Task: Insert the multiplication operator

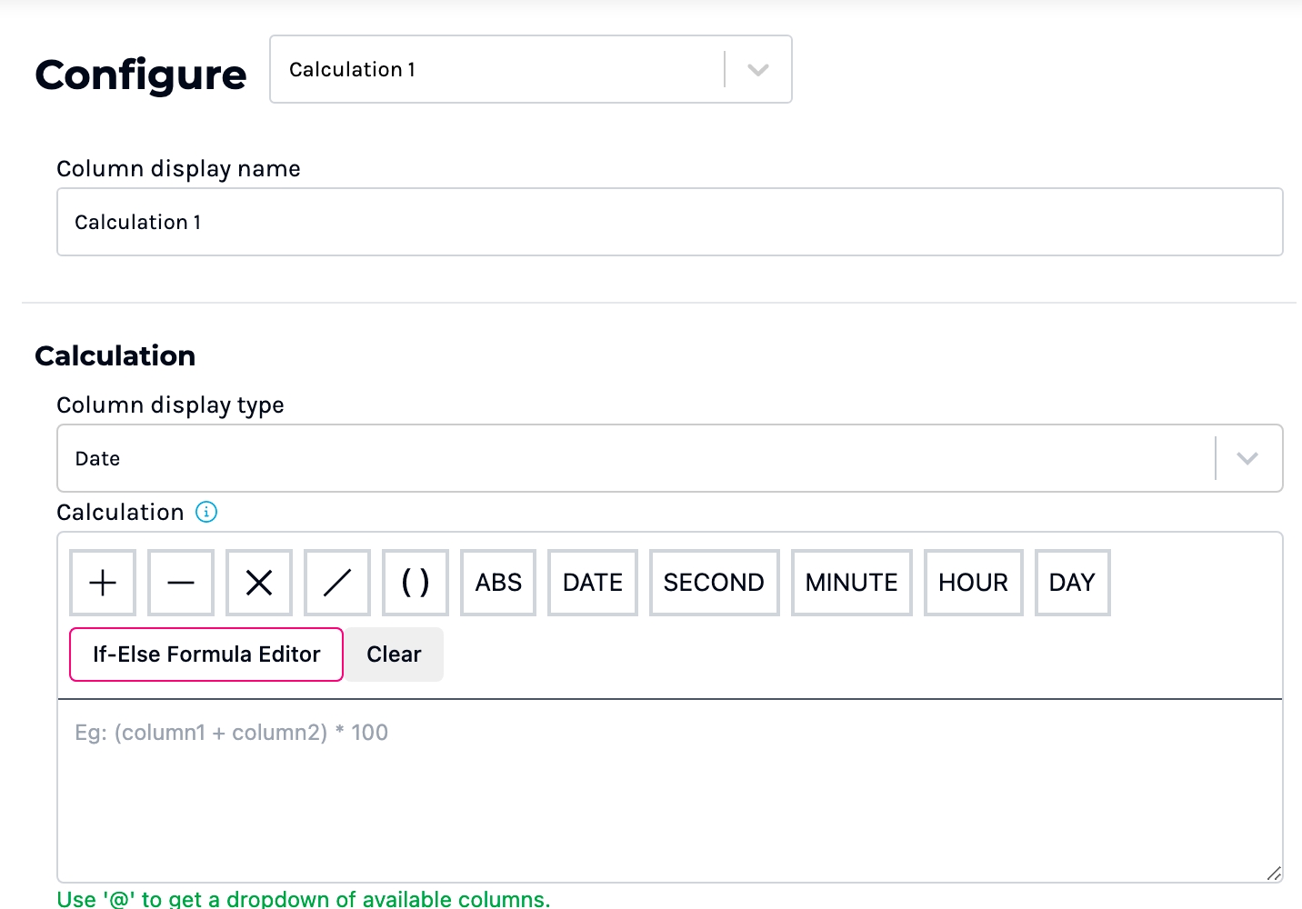Action: coord(259,583)
